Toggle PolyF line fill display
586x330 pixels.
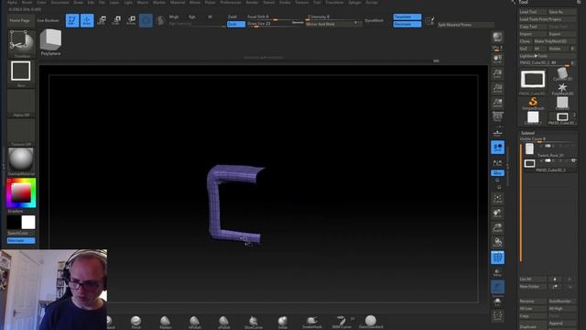click(x=497, y=258)
